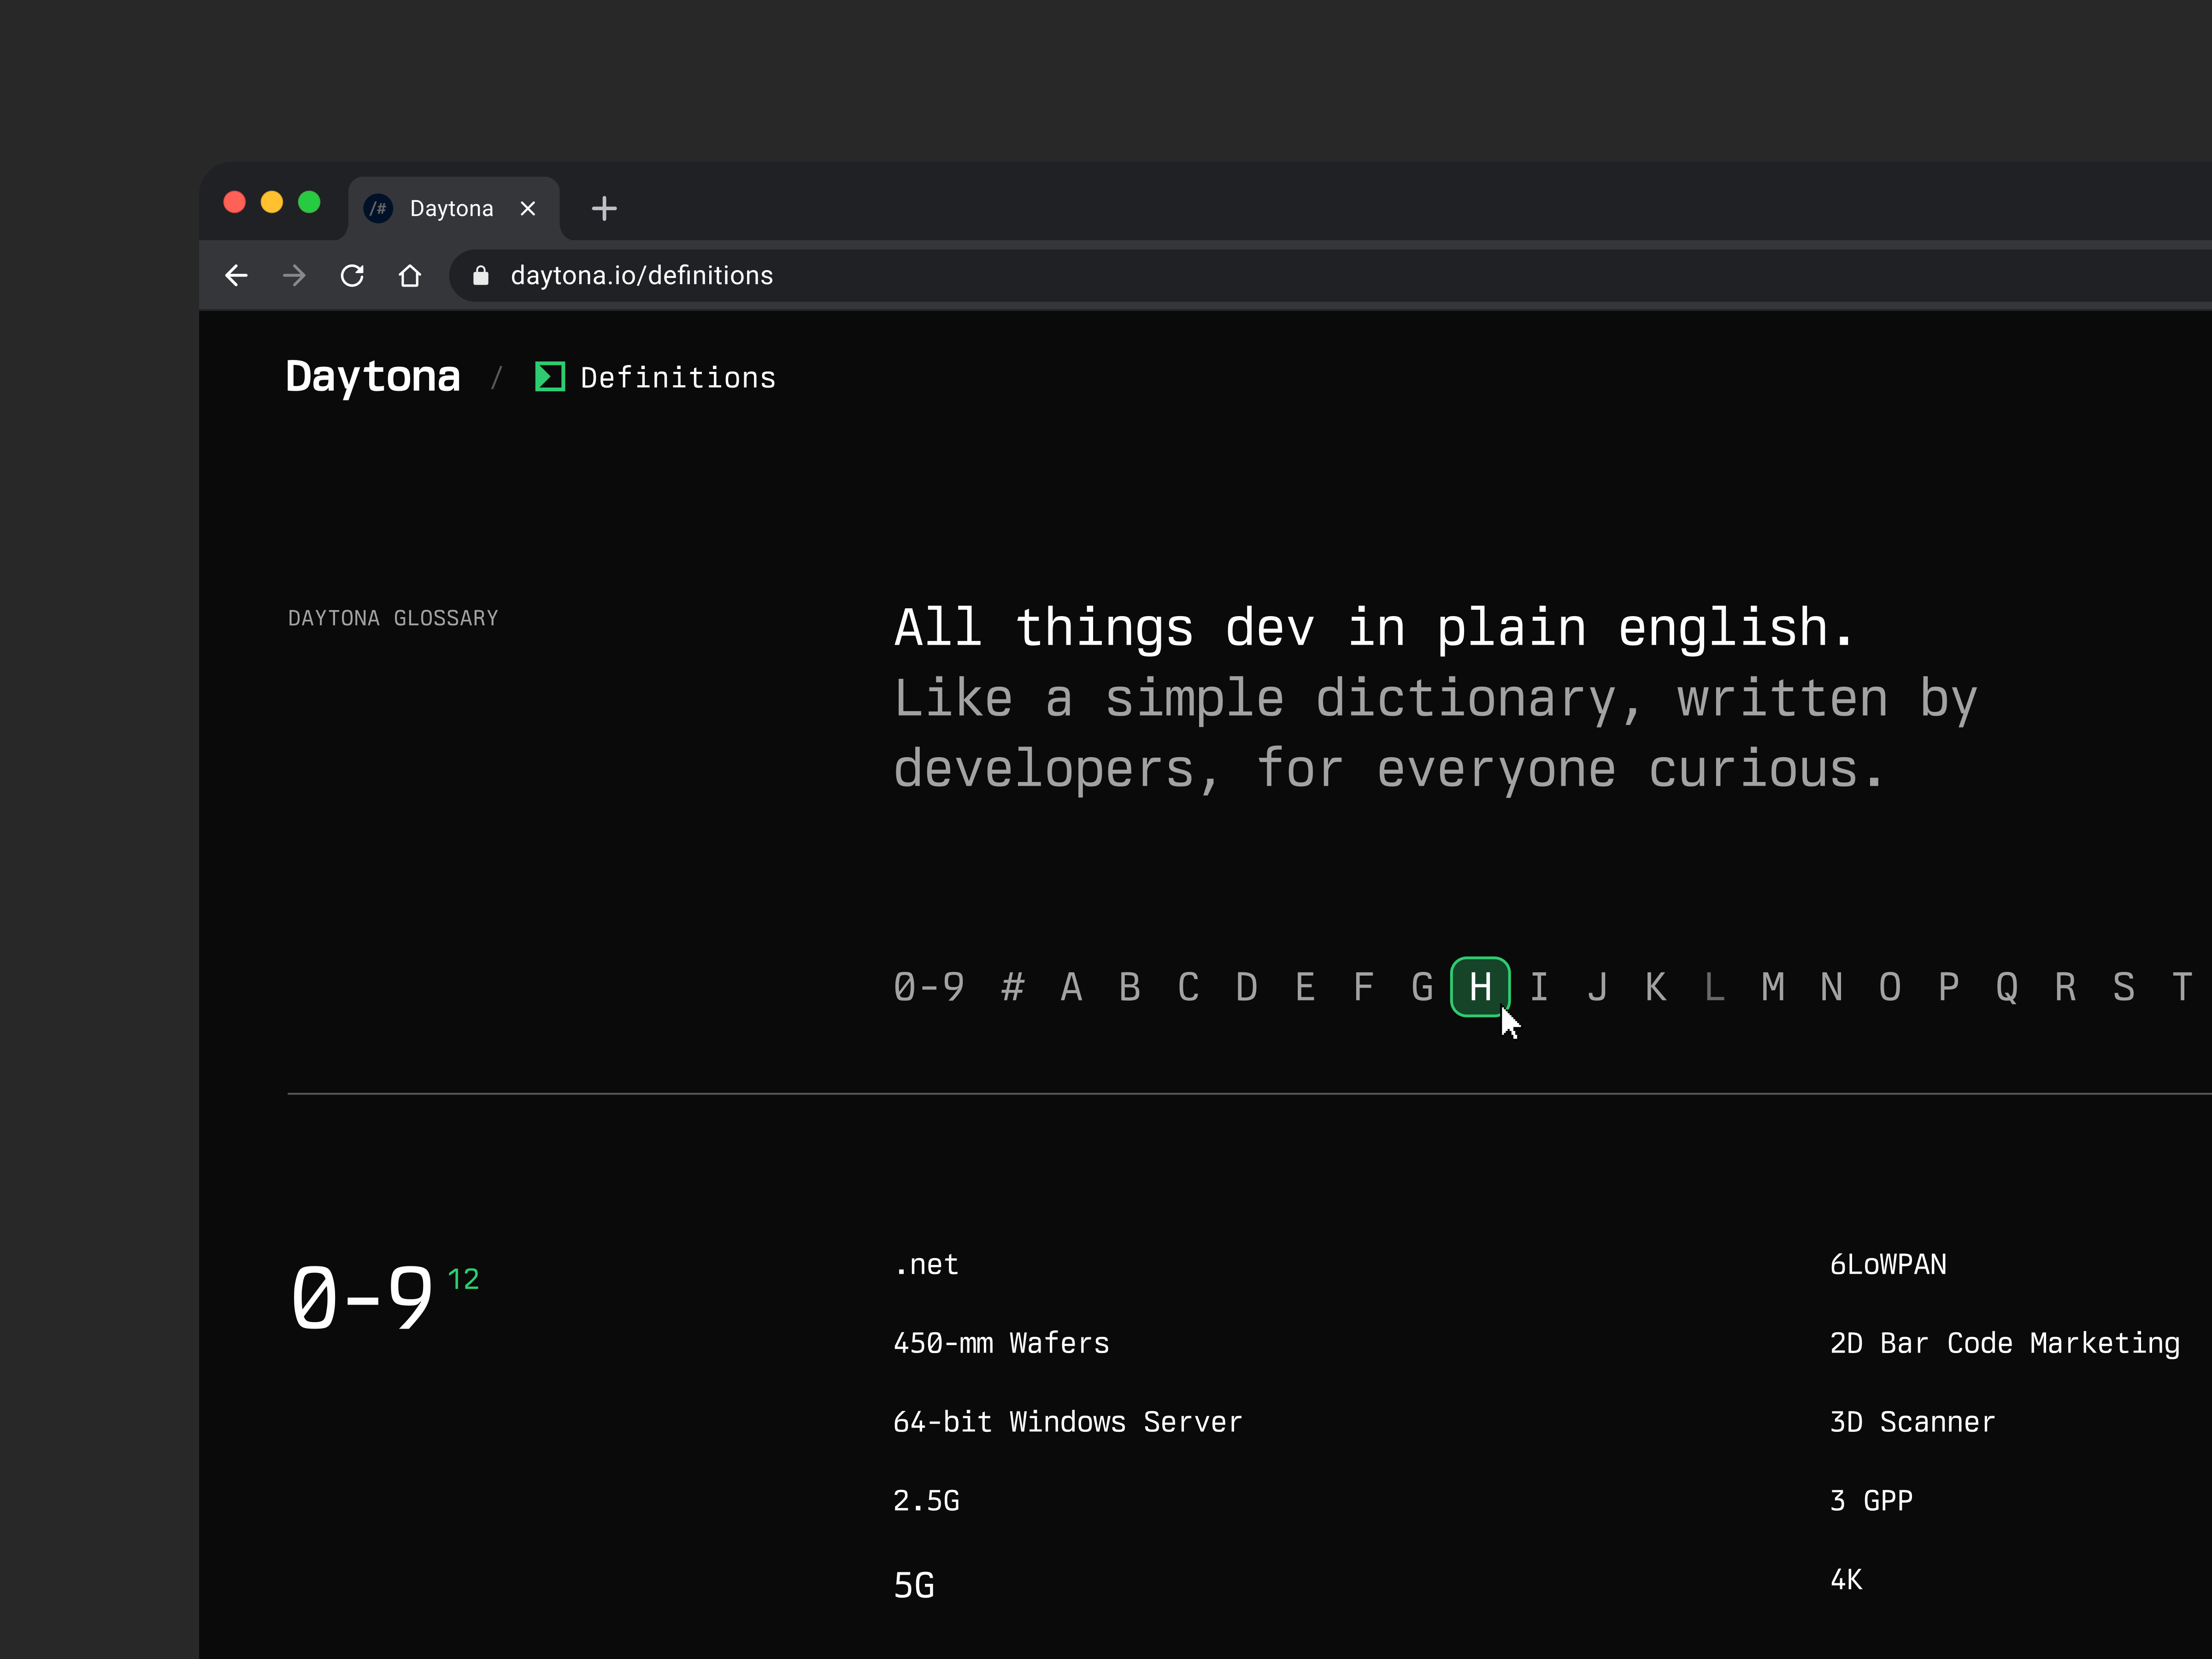Jump to letter C in the glossary
Screen dimensions: 2212x1659
[1188, 987]
